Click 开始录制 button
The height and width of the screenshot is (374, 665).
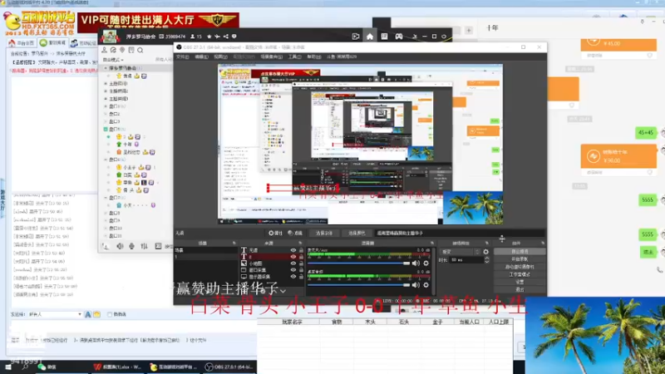point(520,259)
